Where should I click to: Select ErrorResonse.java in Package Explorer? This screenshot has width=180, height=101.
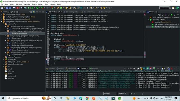tap(18, 43)
